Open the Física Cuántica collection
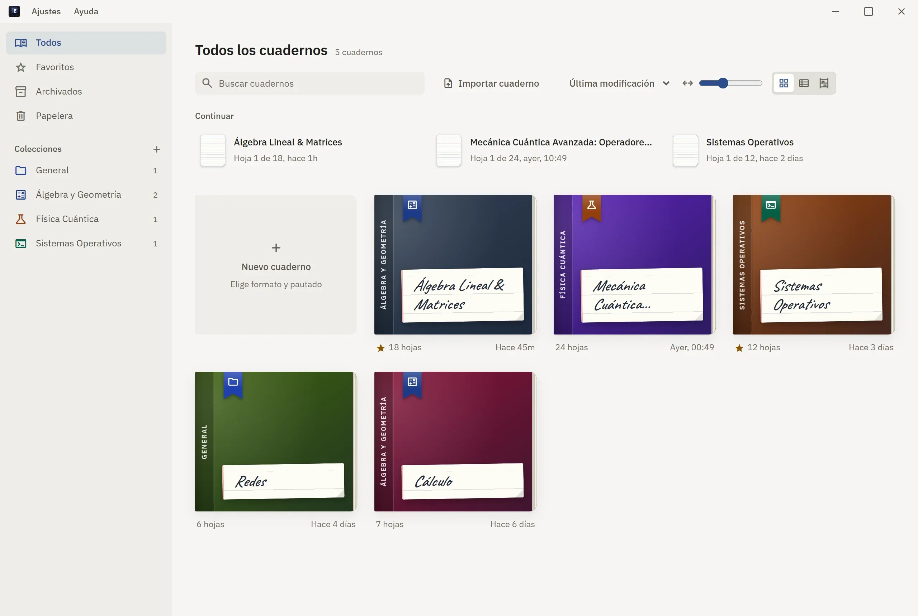The image size is (918, 616). (x=86, y=219)
